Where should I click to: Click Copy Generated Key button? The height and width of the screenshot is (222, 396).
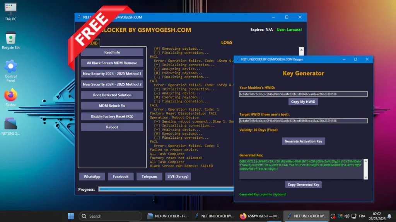pos(303,185)
